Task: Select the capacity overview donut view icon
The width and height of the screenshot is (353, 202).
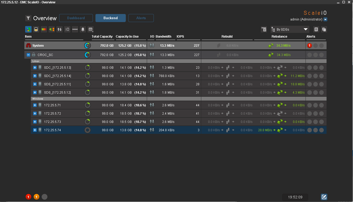Action: [x=28, y=29]
